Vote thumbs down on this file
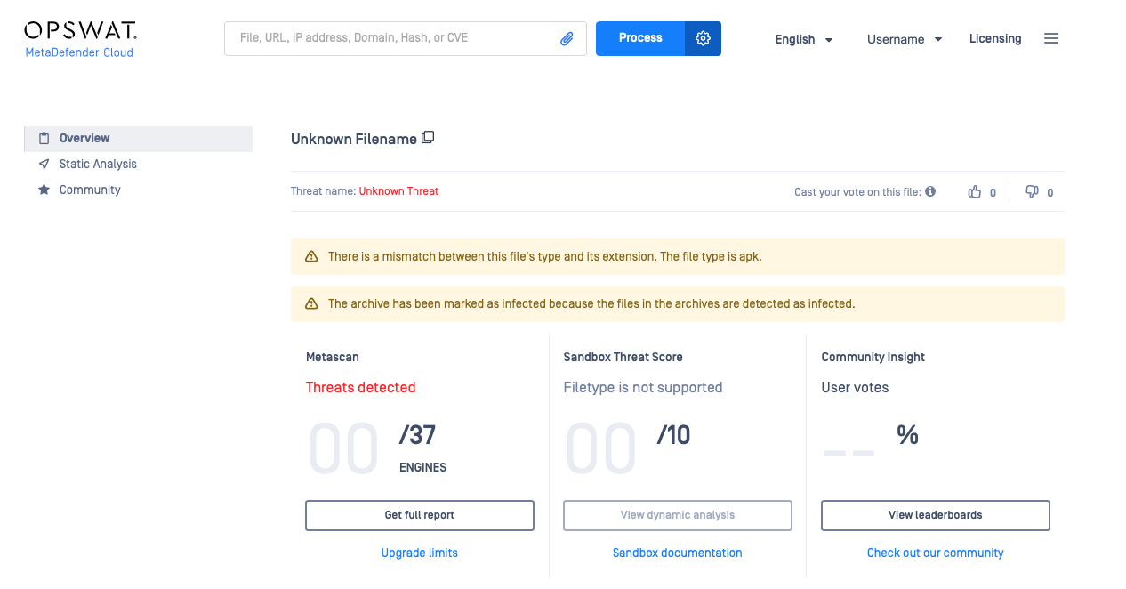Screen dimensions: 1126x589 tap(1032, 191)
